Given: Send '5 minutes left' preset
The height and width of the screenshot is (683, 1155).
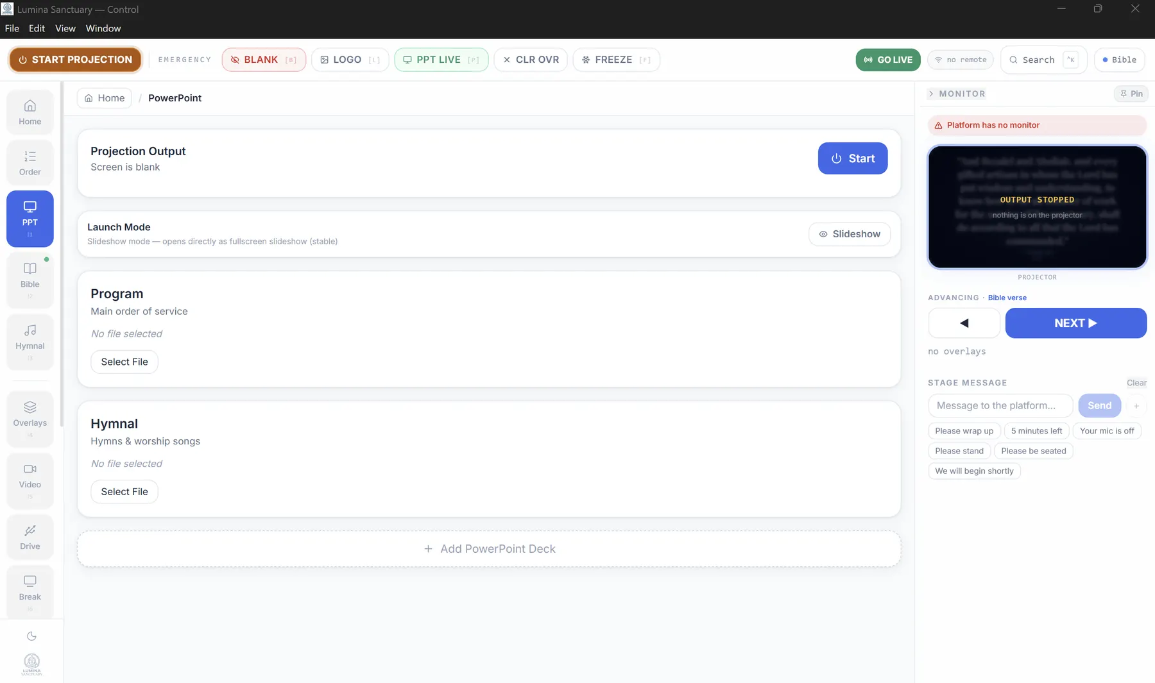Looking at the screenshot, I should [x=1036, y=431].
